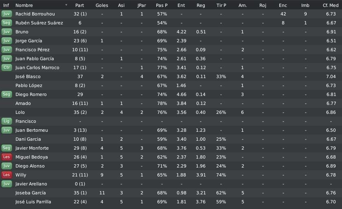Select the Lolo player row
The height and width of the screenshot is (209, 342).
(x=171, y=112)
